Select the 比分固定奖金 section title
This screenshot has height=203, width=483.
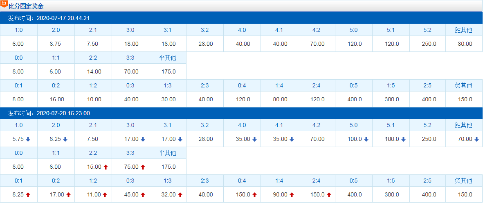(26, 7)
